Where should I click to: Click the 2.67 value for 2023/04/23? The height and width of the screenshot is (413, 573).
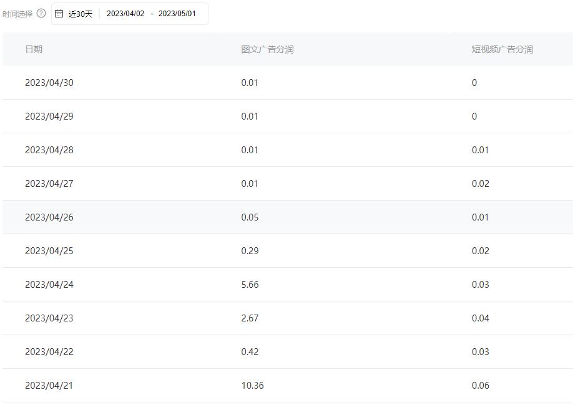[x=250, y=318]
